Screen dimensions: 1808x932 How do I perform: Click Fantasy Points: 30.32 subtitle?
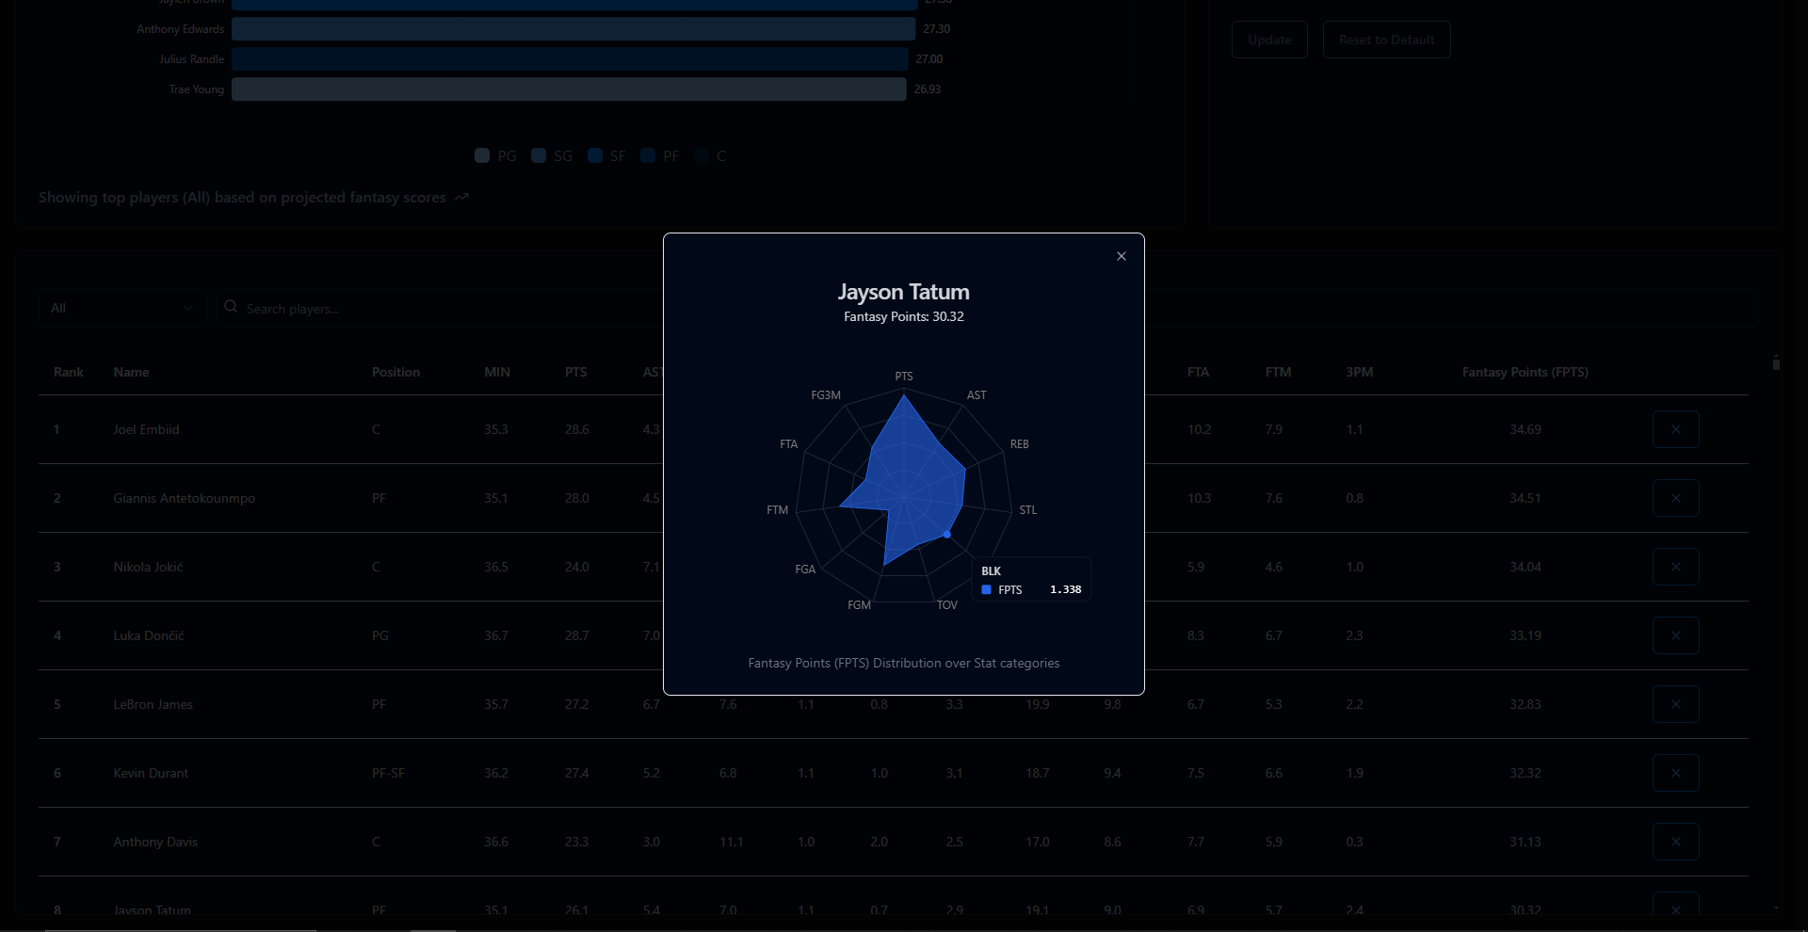pos(903,317)
